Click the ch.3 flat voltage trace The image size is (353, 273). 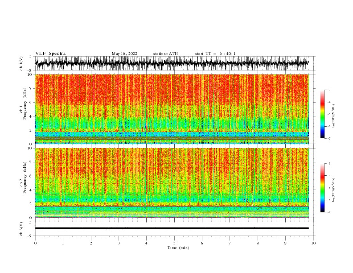tap(172, 228)
